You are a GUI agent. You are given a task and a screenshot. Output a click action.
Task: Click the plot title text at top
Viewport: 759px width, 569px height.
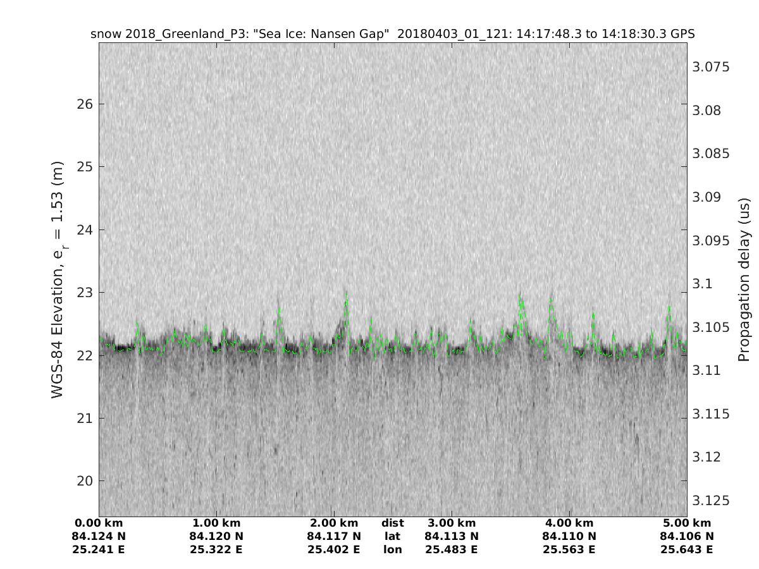[x=393, y=34]
